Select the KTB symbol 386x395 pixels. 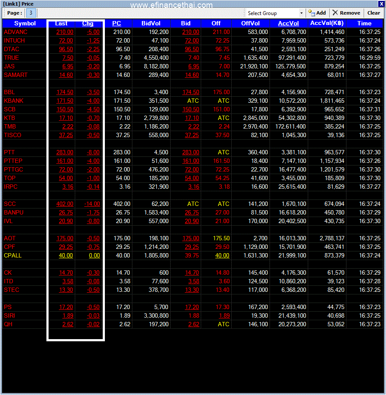click(9, 118)
